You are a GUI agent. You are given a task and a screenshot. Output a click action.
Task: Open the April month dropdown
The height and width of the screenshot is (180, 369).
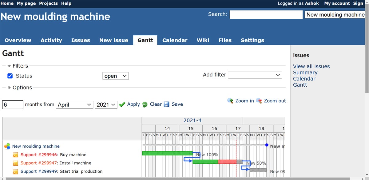click(x=74, y=105)
